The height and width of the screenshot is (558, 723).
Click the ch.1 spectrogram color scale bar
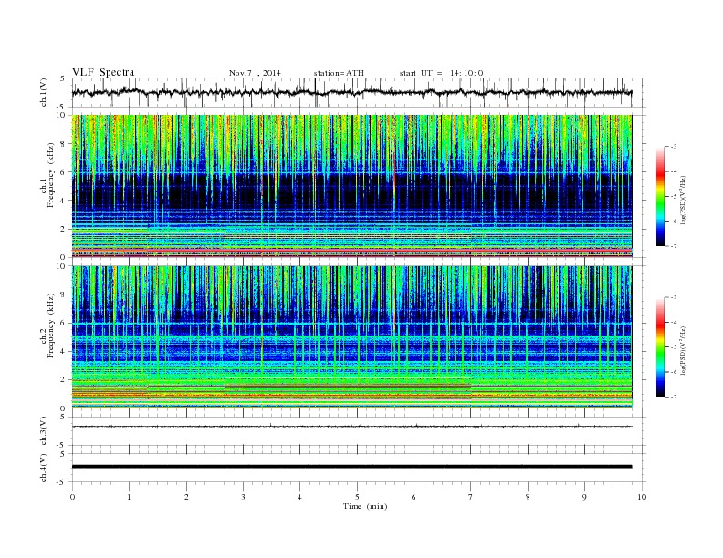pyautogui.click(x=660, y=196)
